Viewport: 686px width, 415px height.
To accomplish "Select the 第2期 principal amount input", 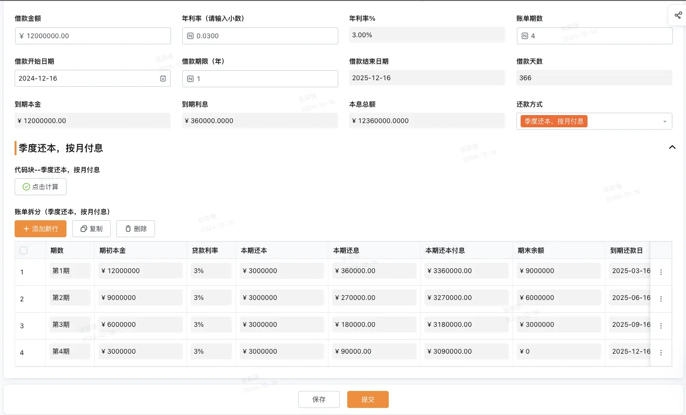I will (140, 298).
